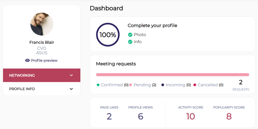Click the dark blue Incoming status dot
The image size is (258, 129).
pyautogui.click(x=163, y=85)
